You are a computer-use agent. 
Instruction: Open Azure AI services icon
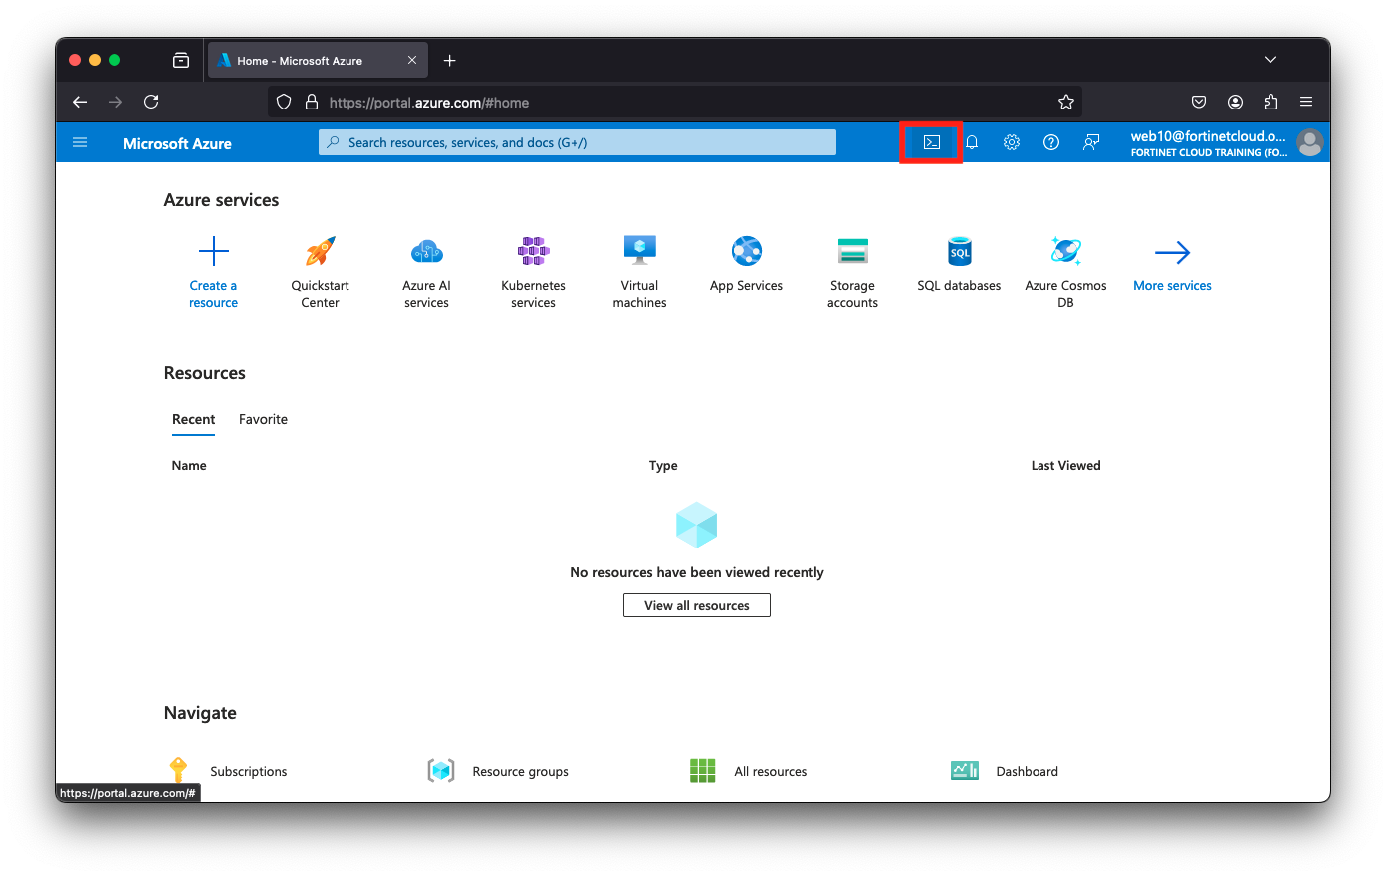point(427,251)
